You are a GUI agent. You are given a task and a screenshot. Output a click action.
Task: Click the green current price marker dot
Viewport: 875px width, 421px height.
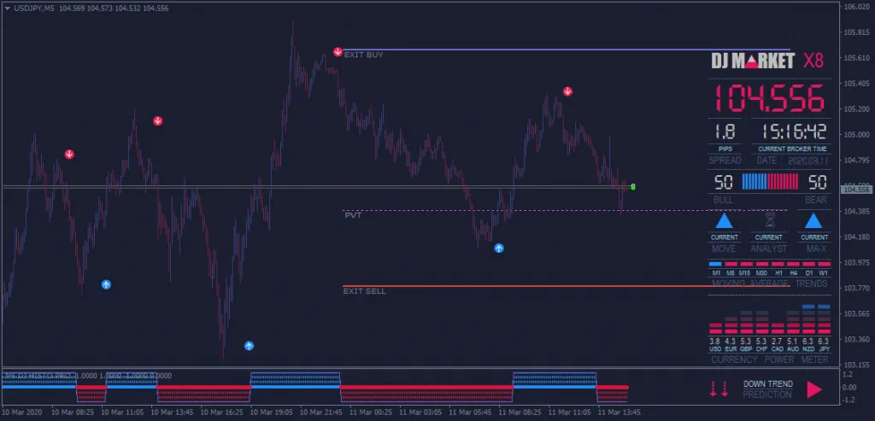click(x=633, y=187)
